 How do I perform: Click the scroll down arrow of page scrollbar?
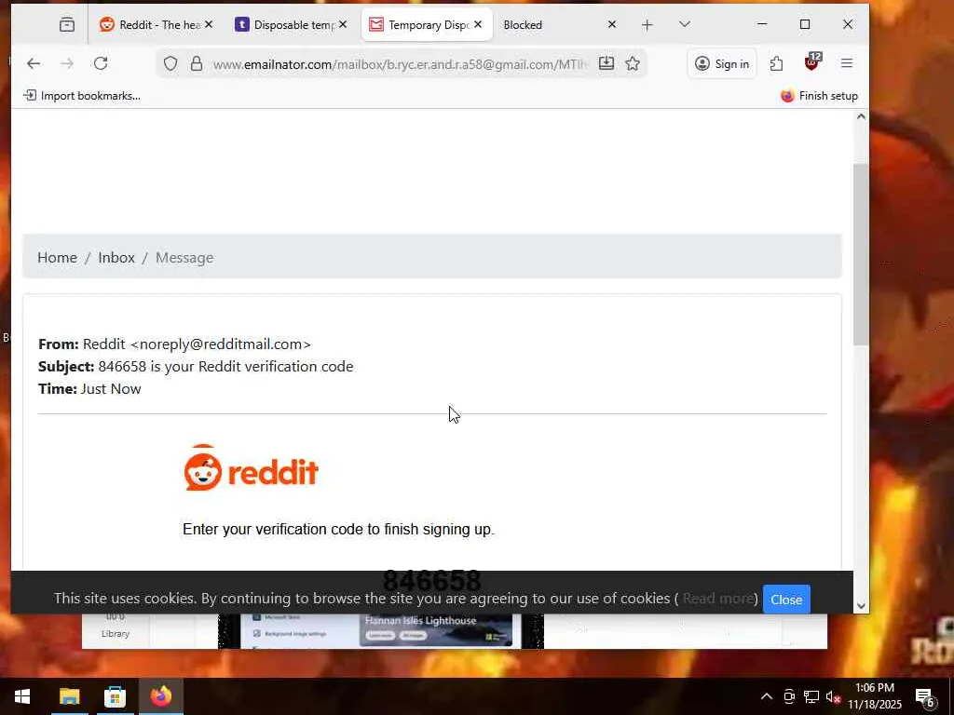point(861,605)
